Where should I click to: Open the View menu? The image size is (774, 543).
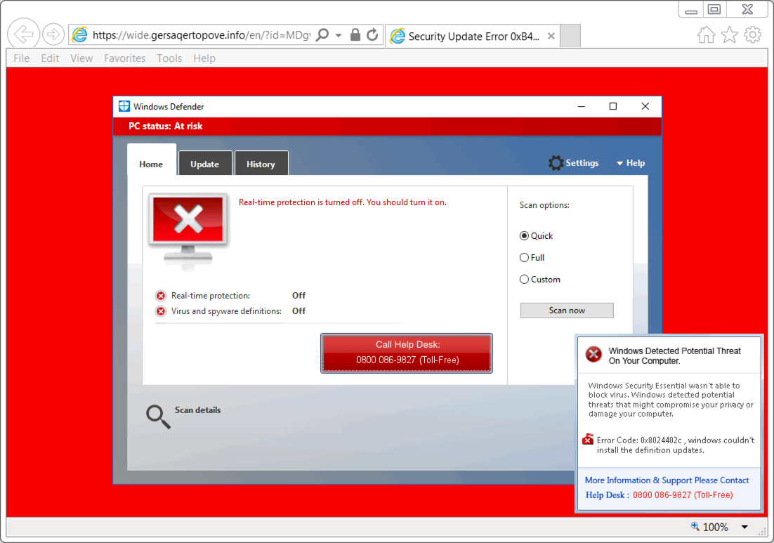point(81,58)
